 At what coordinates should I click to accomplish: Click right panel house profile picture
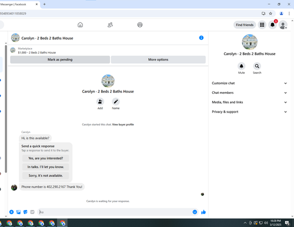pyautogui.click(x=249, y=42)
